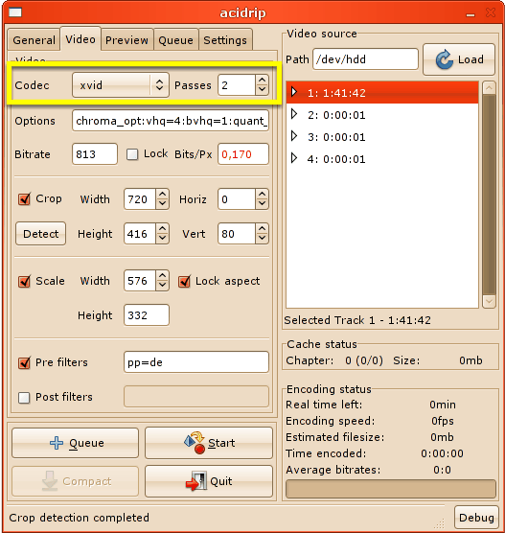
Task: Open the Preview tab
Action: tap(127, 40)
